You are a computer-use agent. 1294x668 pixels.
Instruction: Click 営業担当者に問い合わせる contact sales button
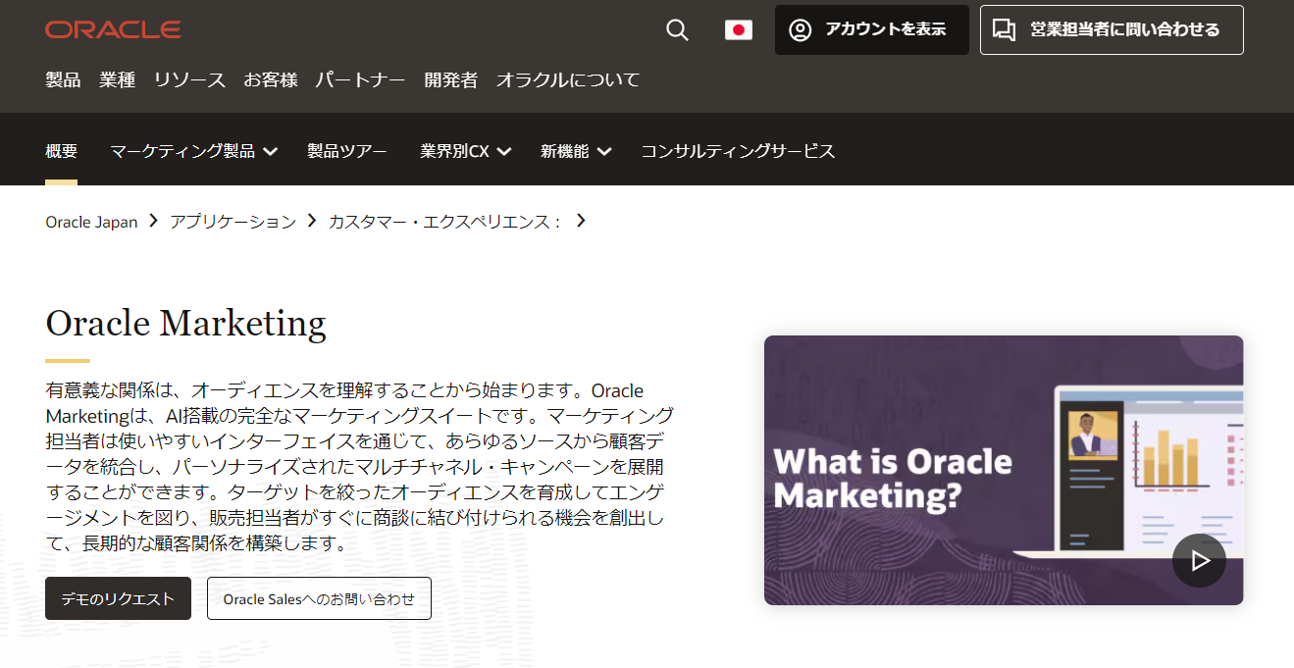tap(1111, 29)
